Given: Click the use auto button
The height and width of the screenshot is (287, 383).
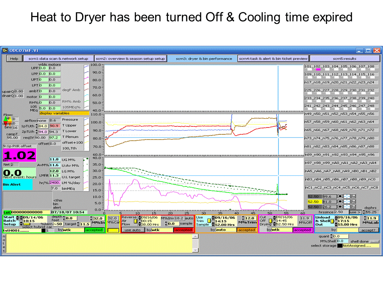Looking at the screenshot, I should [132, 230].
